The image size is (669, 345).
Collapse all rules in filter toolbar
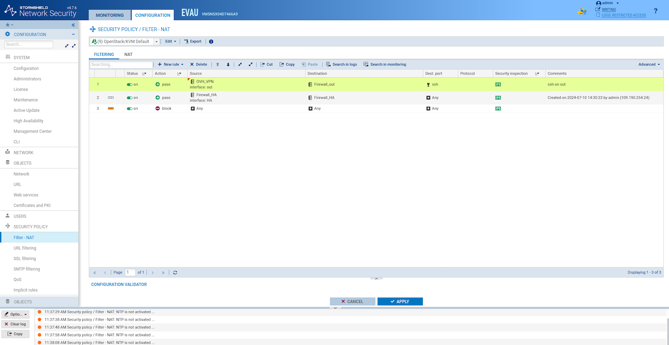(240, 65)
